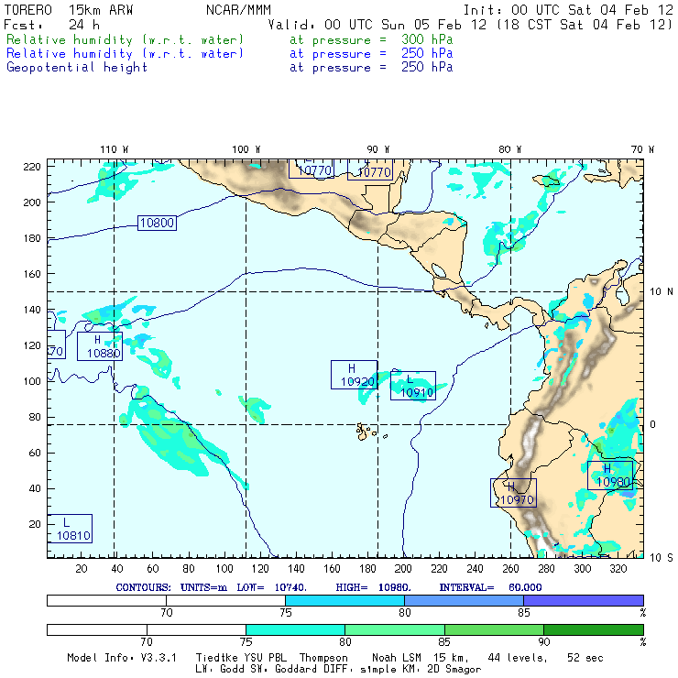The image size is (678, 678).
Task: Click the 'Valid: 00 UTC Sun 05 Feb 12' text
Action: tap(377, 25)
